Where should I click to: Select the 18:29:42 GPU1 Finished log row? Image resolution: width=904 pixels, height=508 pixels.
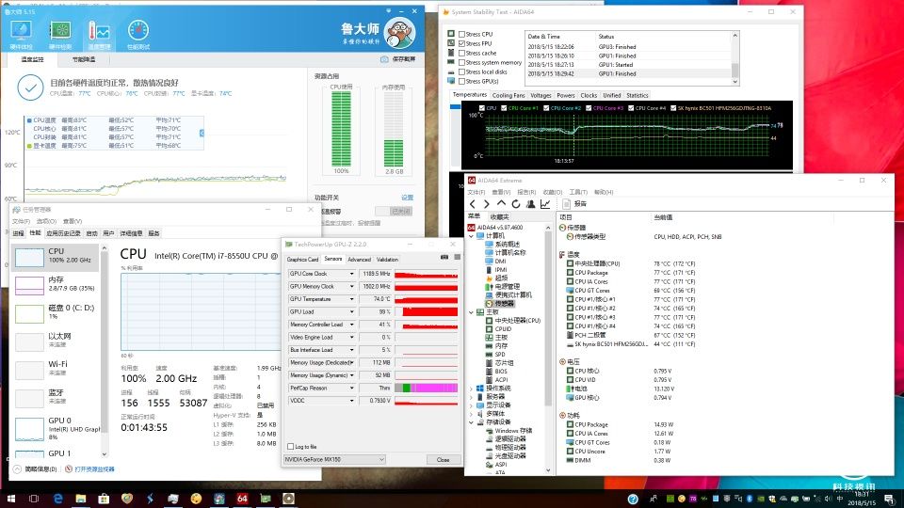628,73
